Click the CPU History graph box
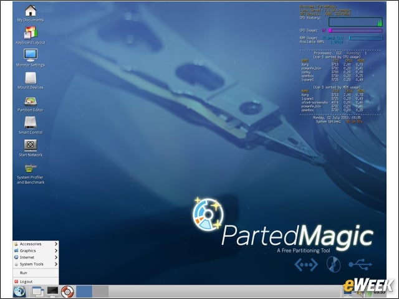 click(355, 22)
